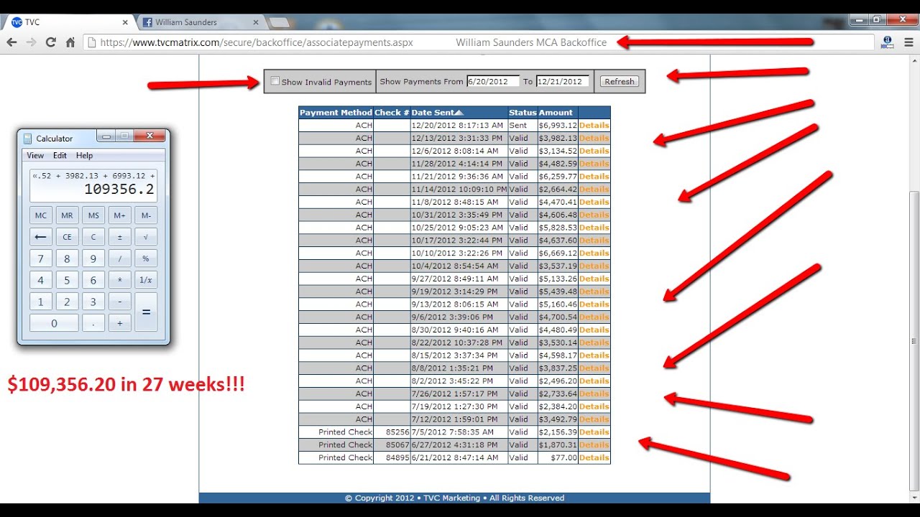Click Calculator square root button
The width and height of the screenshot is (920, 517).
[146, 237]
